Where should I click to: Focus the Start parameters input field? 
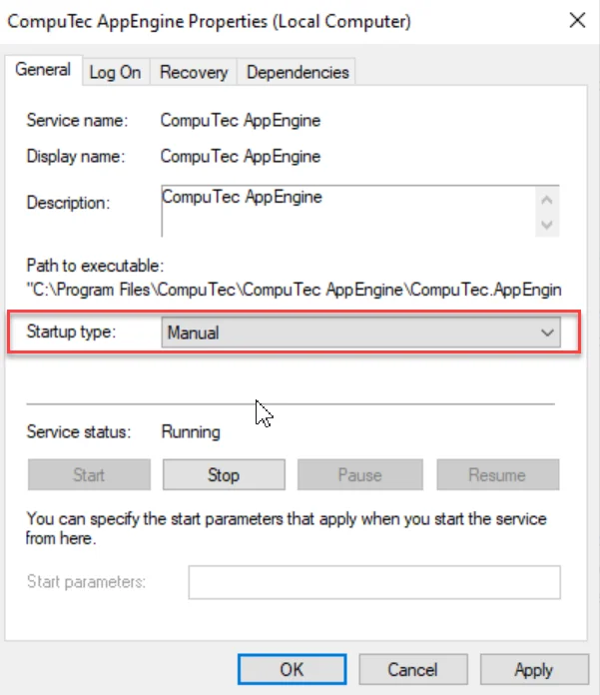[x=374, y=582]
